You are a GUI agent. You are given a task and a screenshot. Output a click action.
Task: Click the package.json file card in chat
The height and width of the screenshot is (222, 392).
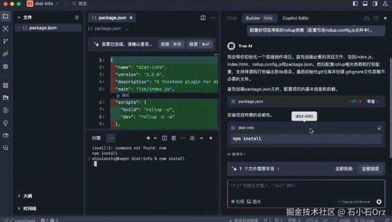point(306,102)
